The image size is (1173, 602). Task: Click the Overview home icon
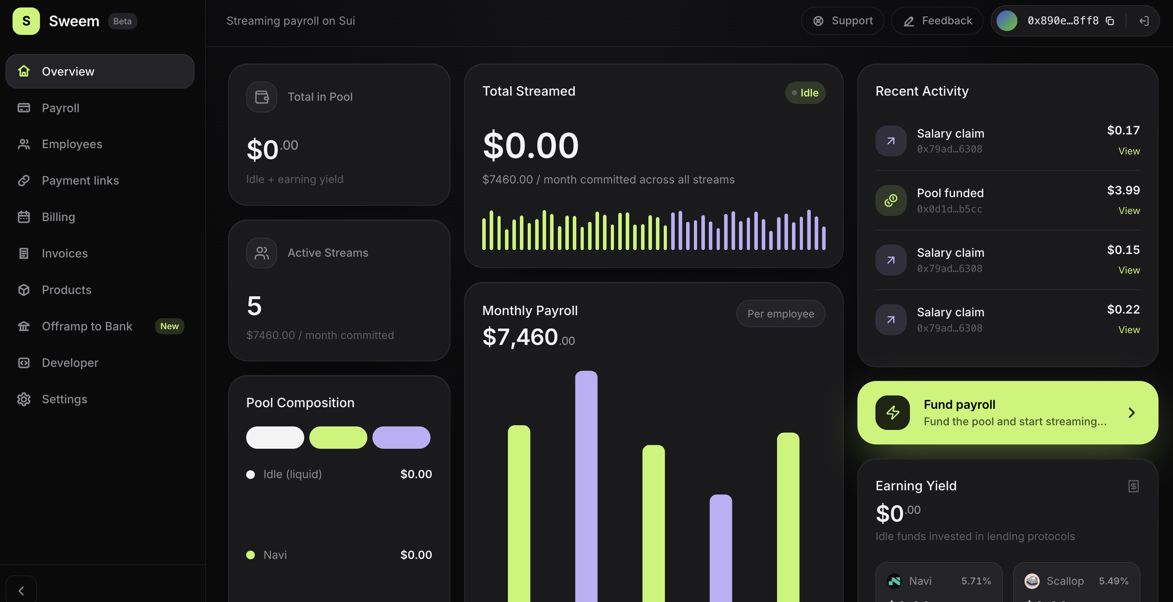coord(24,71)
